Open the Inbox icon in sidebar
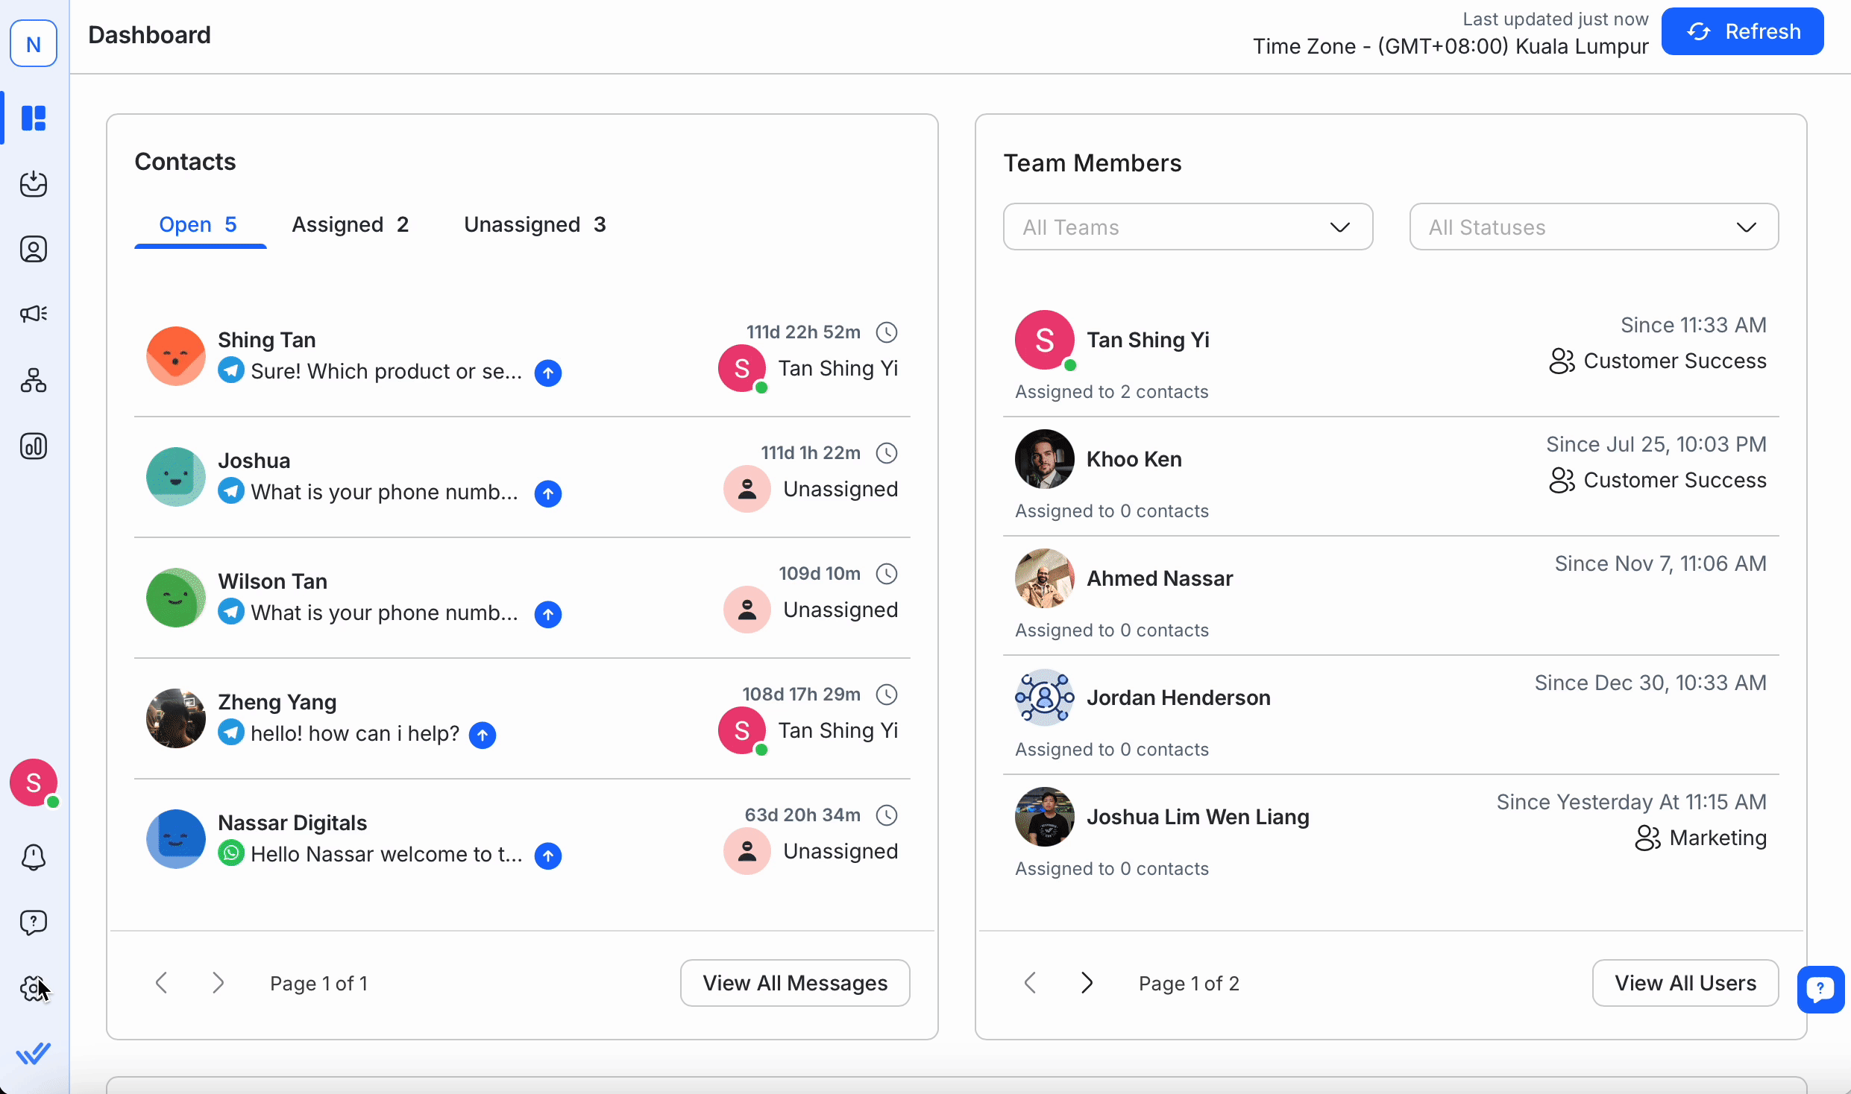The height and width of the screenshot is (1094, 1851). (34, 183)
